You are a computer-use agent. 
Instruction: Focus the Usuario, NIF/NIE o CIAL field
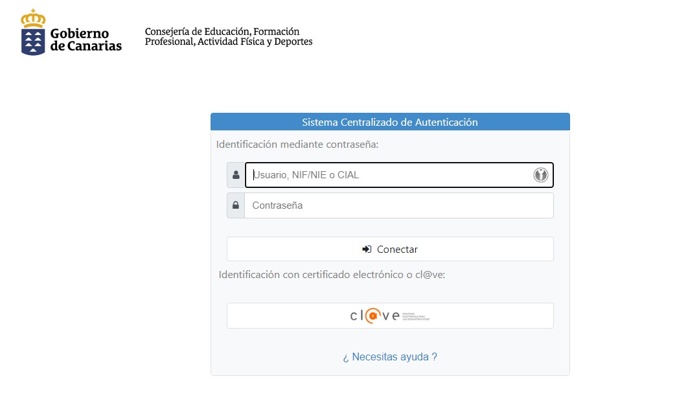tap(389, 175)
